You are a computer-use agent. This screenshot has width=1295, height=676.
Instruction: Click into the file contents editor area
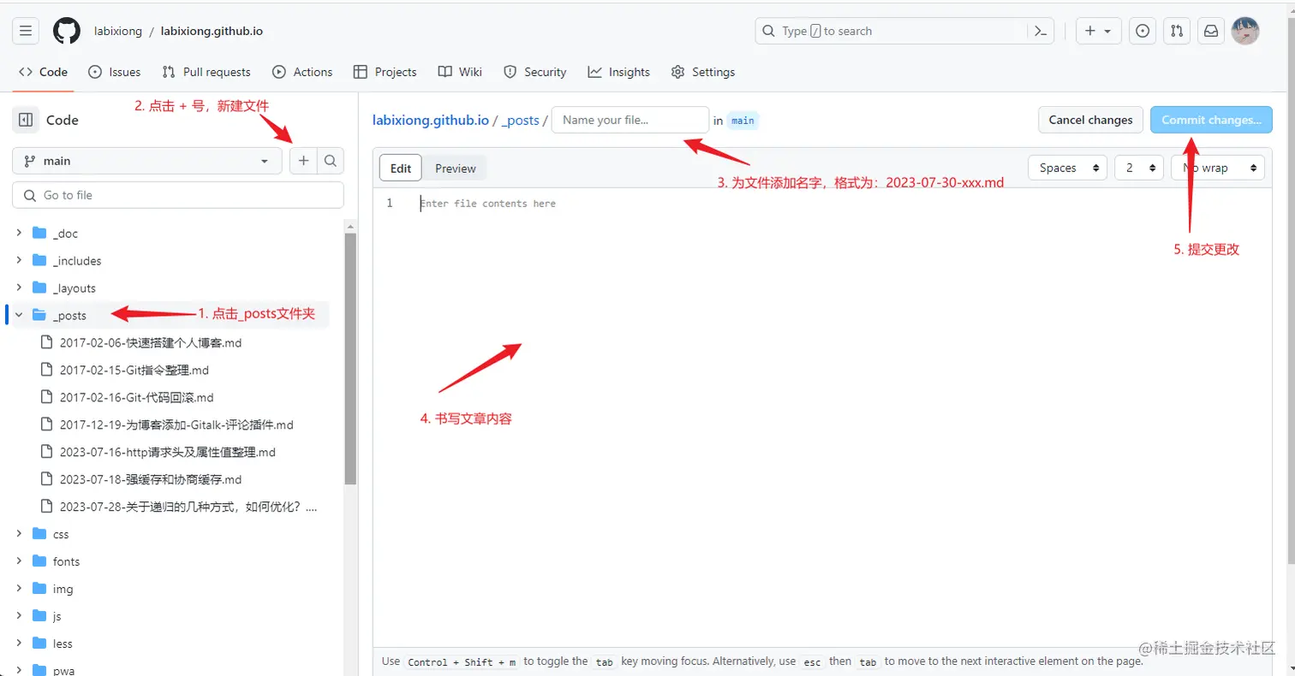(x=839, y=419)
